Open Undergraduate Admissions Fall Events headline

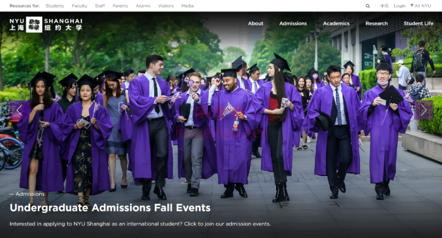pos(110,208)
